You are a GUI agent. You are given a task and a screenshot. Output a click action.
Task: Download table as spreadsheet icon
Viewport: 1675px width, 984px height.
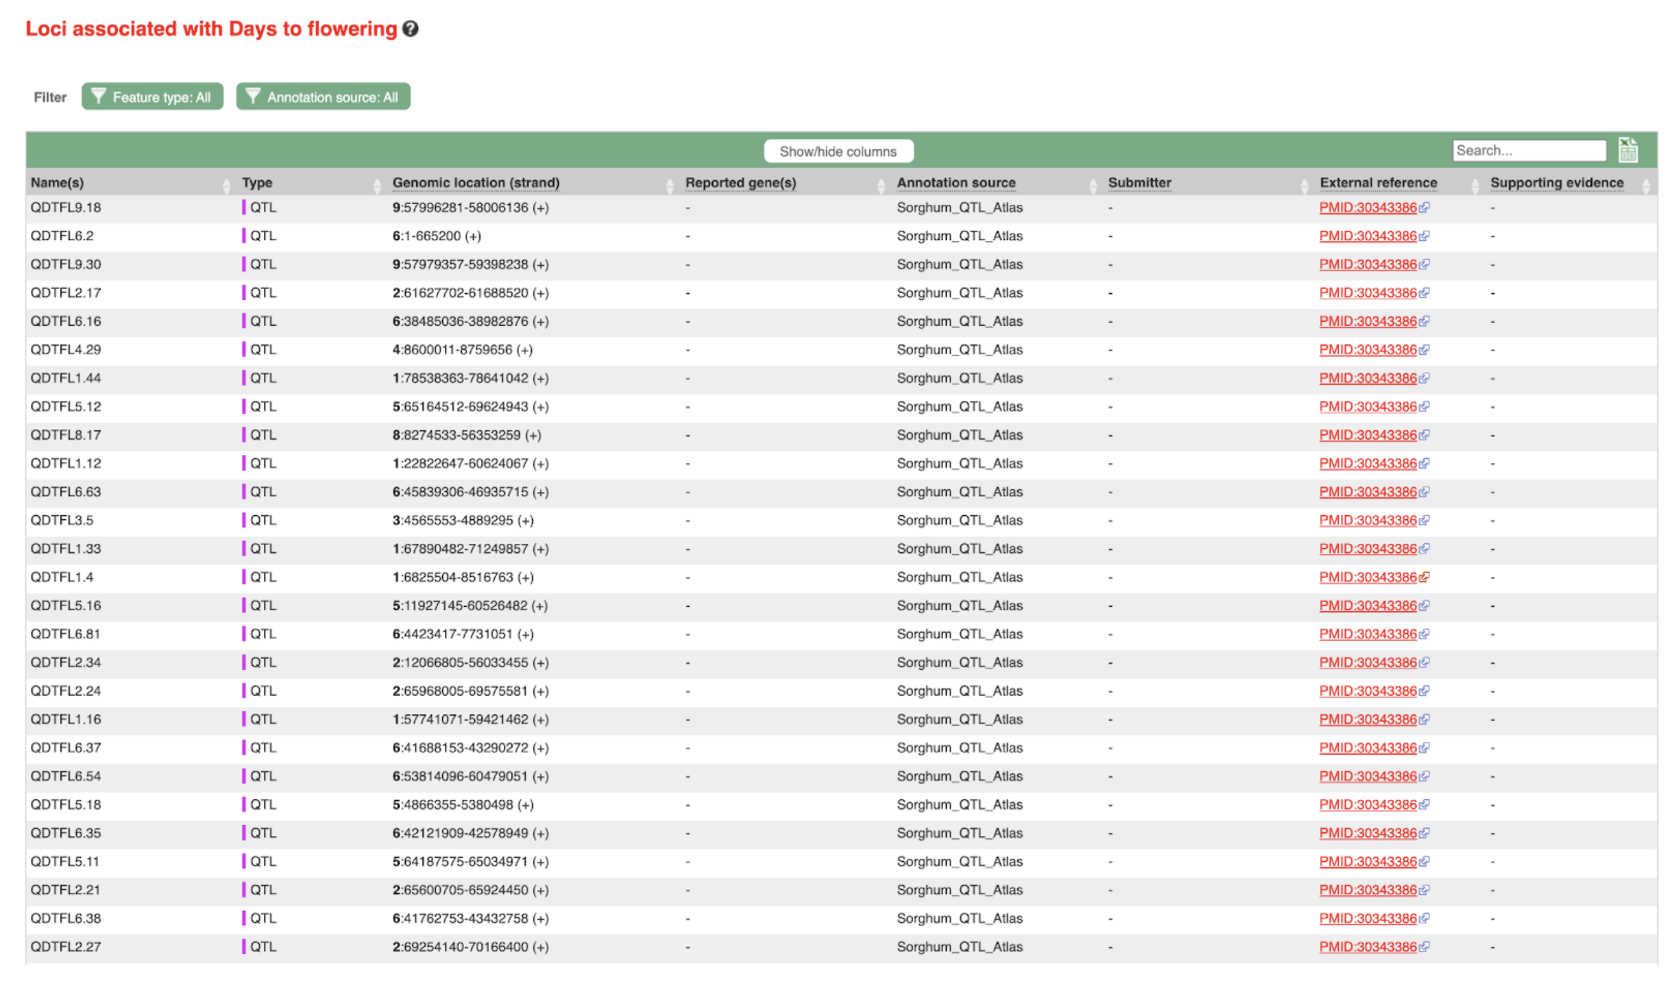click(1628, 151)
